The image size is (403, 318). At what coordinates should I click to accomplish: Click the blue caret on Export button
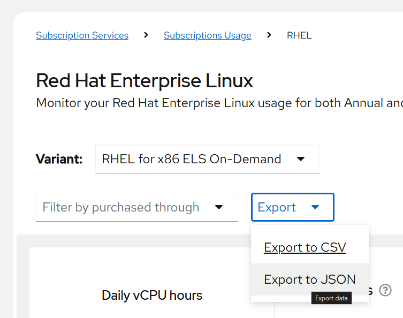pyautogui.click(x=315, y=207)
